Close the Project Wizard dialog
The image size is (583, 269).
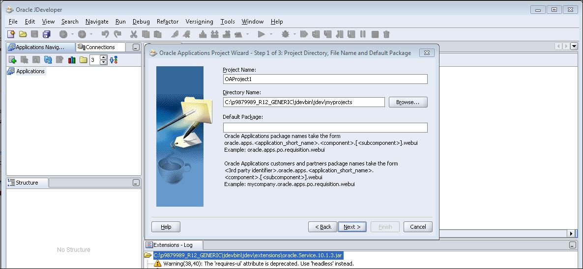tap(427, 53)
